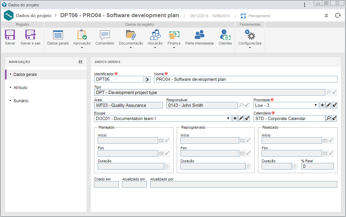
Task: Click the calendar icon for Reprogramado Fim
Action: point(242,153)
